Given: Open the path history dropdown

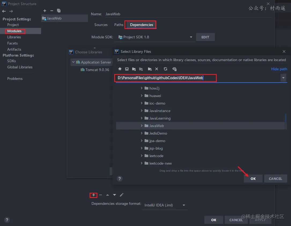Looking at the screenshot, I should [283, 78].
